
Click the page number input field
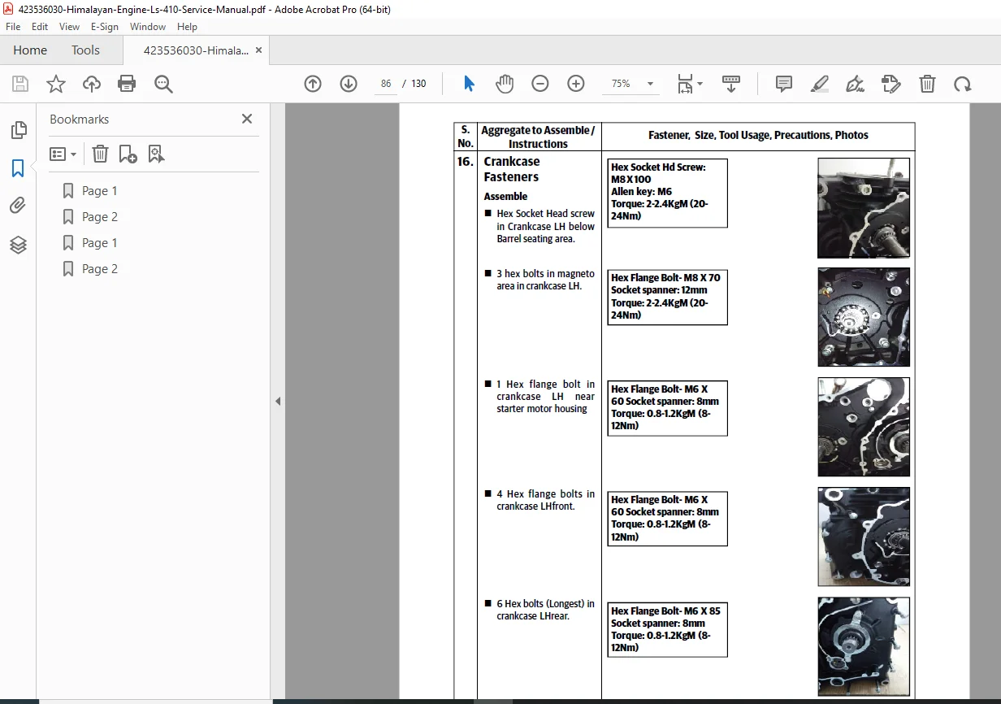point(386,84)
